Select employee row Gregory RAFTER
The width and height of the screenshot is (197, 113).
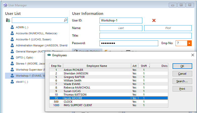point(109,77)
